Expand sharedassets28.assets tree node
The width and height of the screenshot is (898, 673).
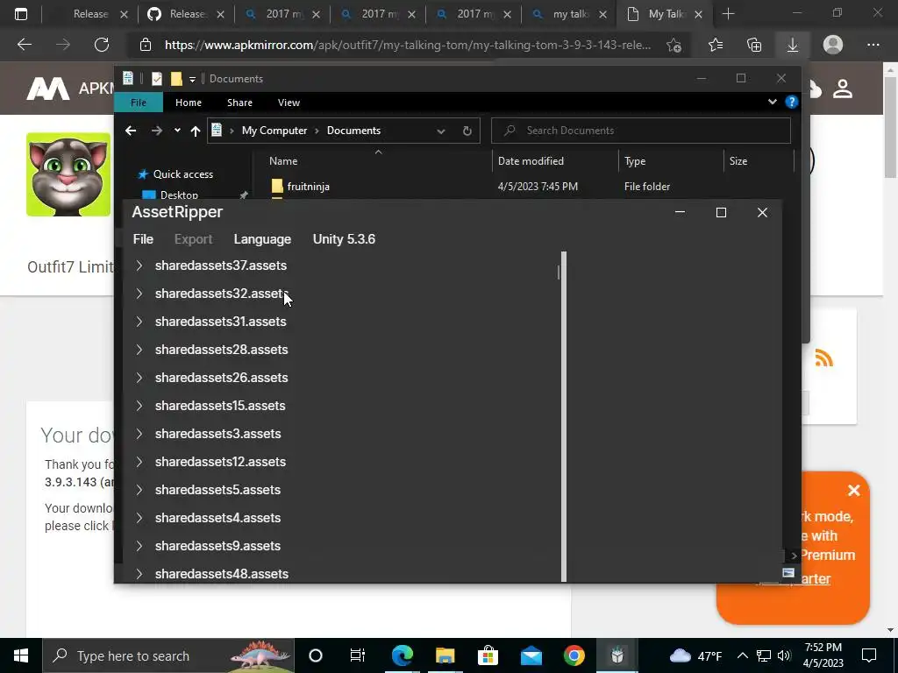click(x=139, y=350)
